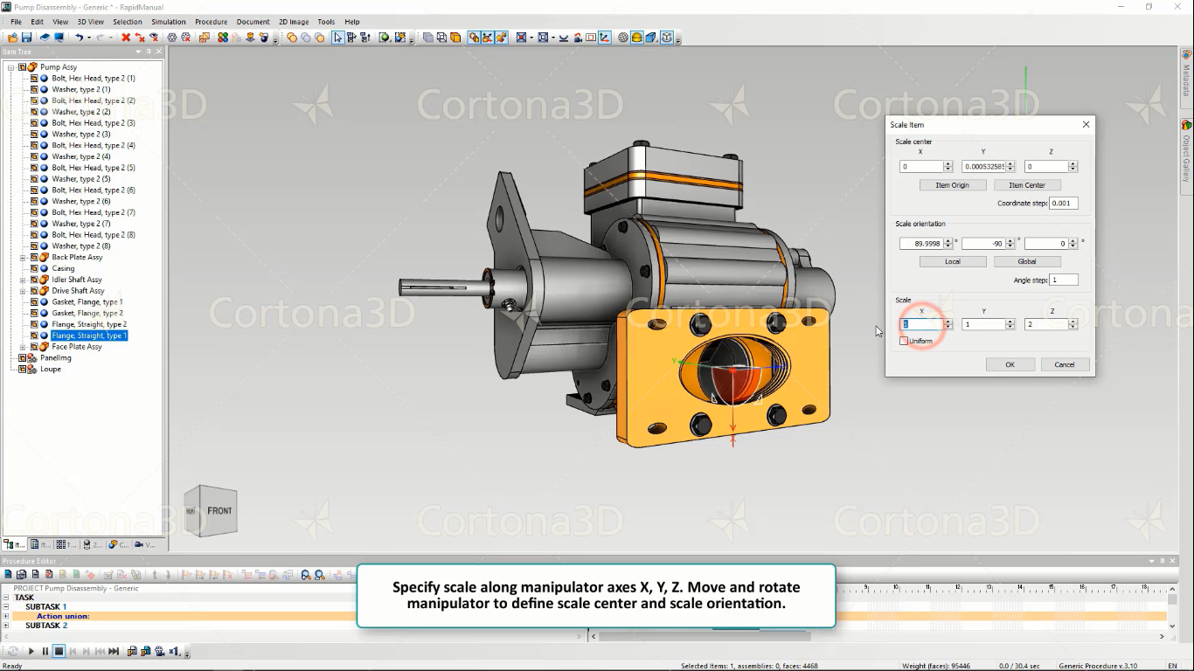Click the camera record icon in simulation toolbar
Image resolution: width=1194 pixels, height=671 pixels.
[160, 651]
